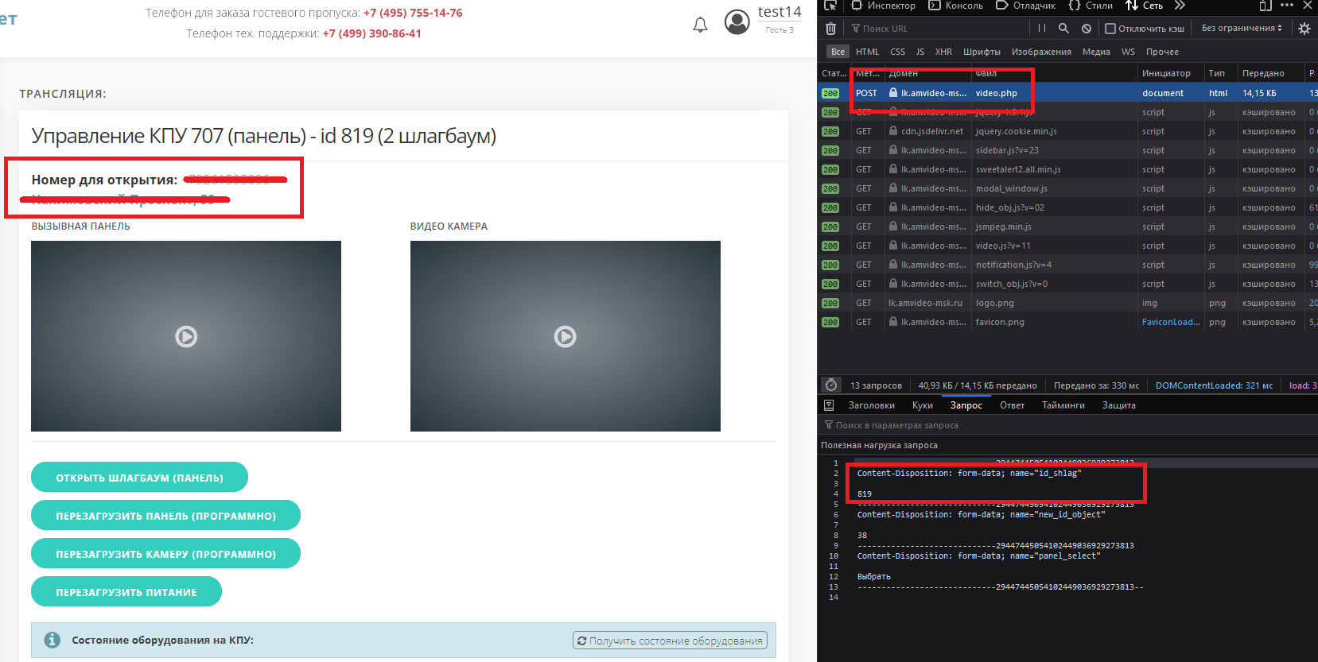Filter requests by XHR

[x=943, y=52]
